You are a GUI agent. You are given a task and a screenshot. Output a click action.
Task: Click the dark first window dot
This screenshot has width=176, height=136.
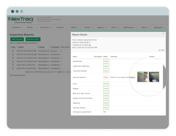(12, 11)
